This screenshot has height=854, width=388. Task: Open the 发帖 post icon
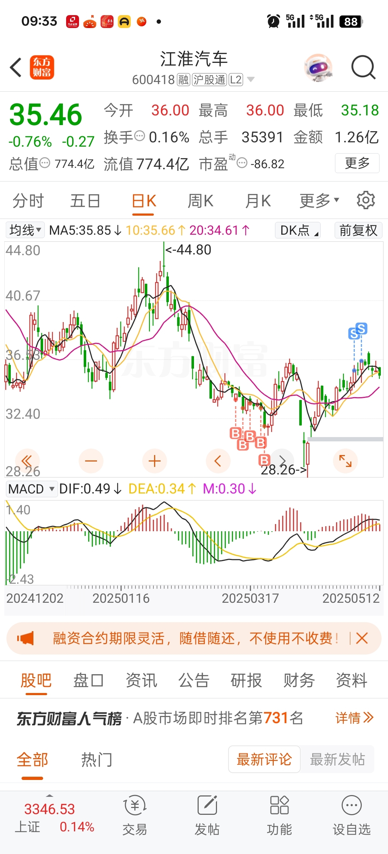click(207, 815)
